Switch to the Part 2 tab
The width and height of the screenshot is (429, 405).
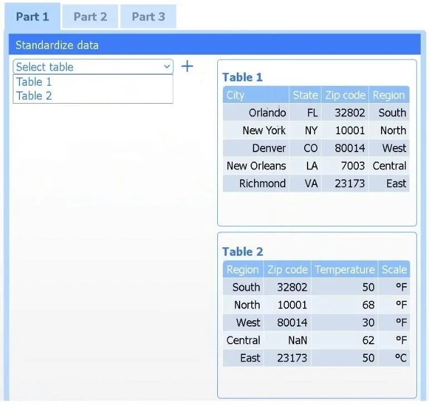pyautogui.click(x=90, y=17)
